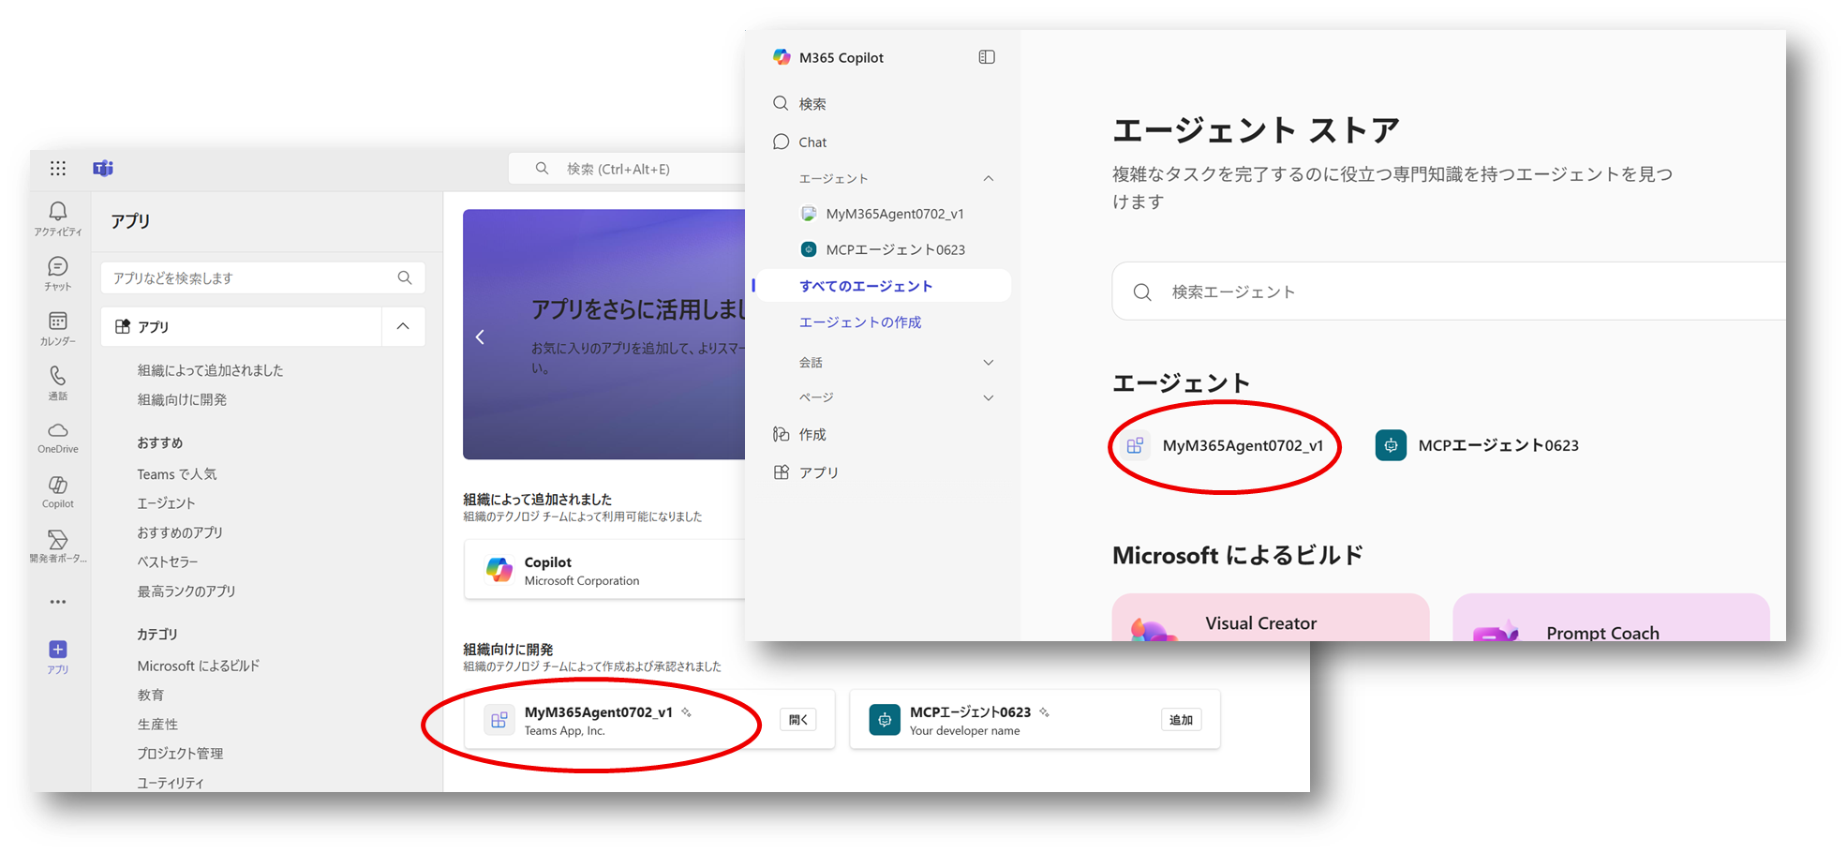Select おすすめのアプリ category
The width and height of the screenshot is (1847, 853).
point(180,532)
